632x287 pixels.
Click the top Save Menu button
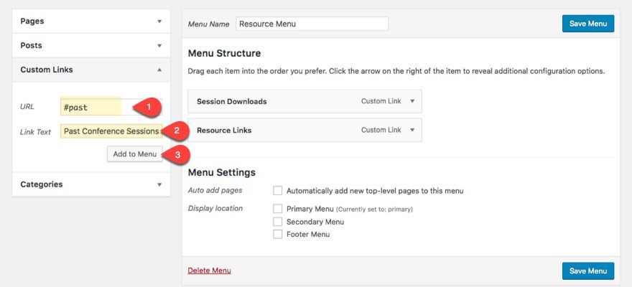pos(587,24)
